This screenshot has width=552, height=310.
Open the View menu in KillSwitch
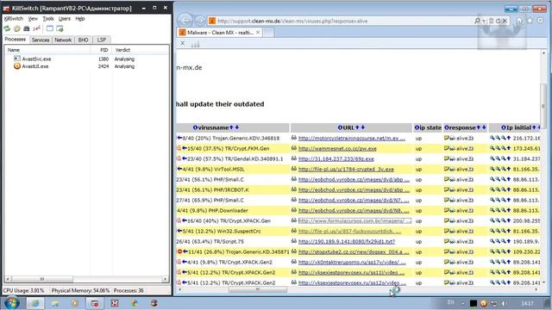coord(33,19)
